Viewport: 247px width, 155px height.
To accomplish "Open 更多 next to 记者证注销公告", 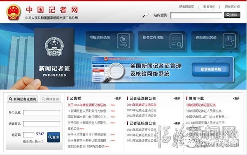I will [177, 99].
